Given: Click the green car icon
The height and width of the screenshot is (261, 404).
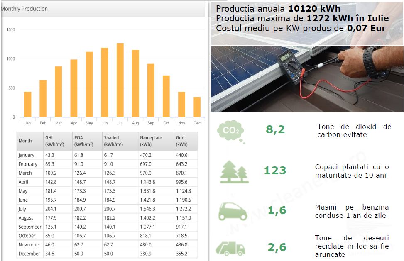Looking at the screenshot, I should click(x=233, y=211).
